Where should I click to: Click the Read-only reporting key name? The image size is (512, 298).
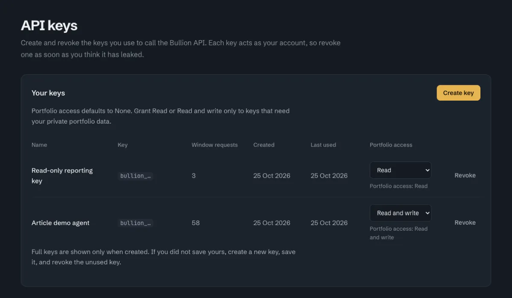click(x=62, y=176)
